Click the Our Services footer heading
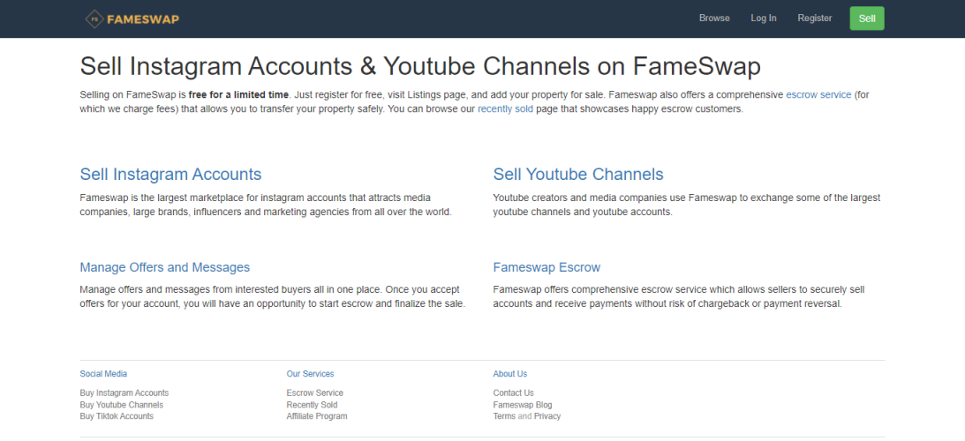This screenshot has height=441, width=965. tap(310, 374)
